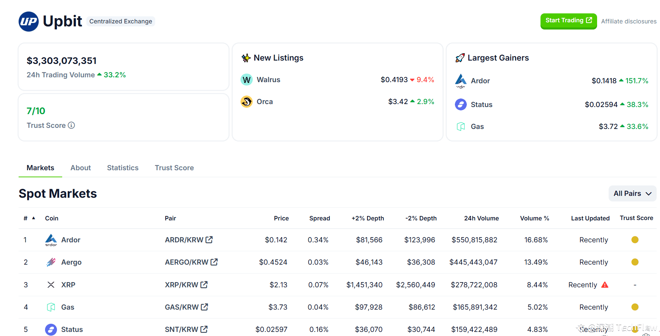Click the red warning triangle in XRP row
The image size is (660, 336).
[605, 285]
